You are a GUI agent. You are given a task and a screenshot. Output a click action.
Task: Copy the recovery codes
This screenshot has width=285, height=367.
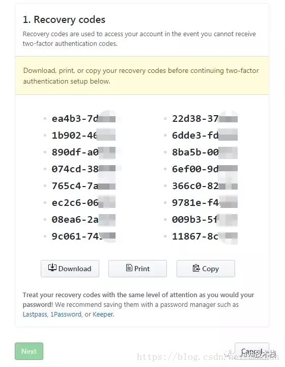point(206,269)
